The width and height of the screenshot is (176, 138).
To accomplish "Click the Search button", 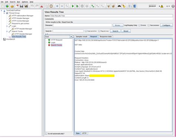I will click(115, 31).
